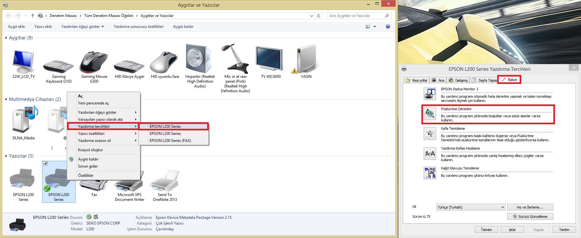The image size is (581, 238).
Task: Click the HID Klavye Aygıtı keyboard icon
Action: 129,67
